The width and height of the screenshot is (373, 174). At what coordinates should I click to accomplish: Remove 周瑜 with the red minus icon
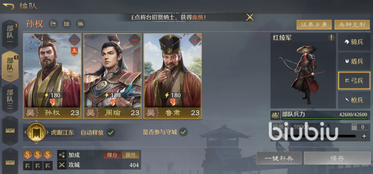click(x=135, y=40)
